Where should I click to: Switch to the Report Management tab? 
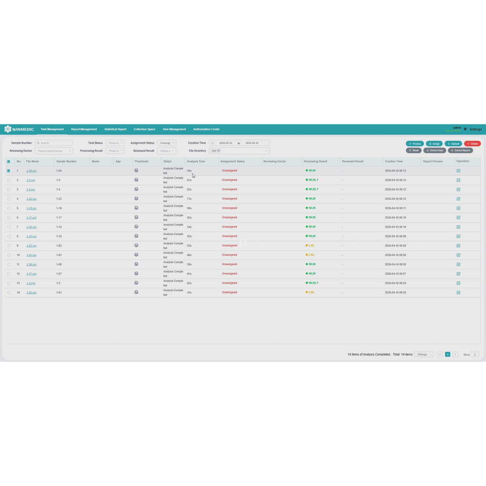(84, 129)
